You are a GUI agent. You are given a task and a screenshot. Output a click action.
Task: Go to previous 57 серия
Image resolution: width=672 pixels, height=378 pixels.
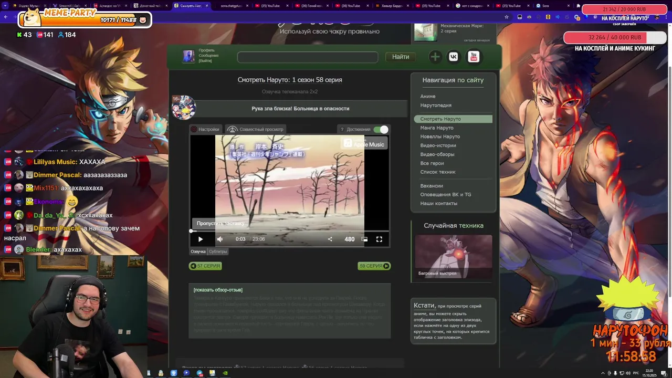(205, 266)
